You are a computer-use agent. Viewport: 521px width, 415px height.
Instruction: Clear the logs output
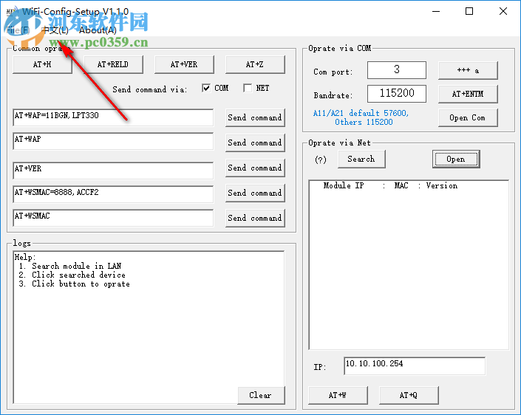[x=261, y=395]
